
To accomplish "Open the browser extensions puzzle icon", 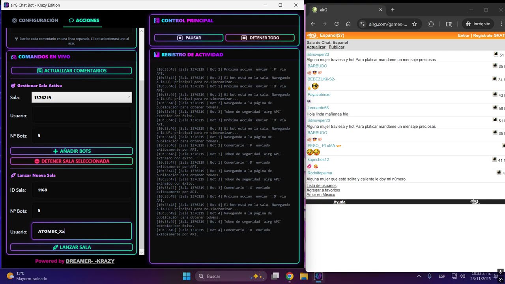I will pos(431,24).
